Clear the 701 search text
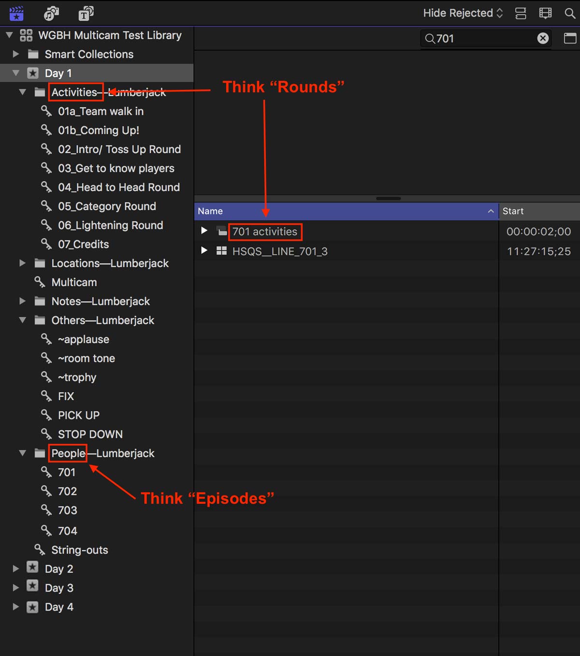 pos(543,38)
